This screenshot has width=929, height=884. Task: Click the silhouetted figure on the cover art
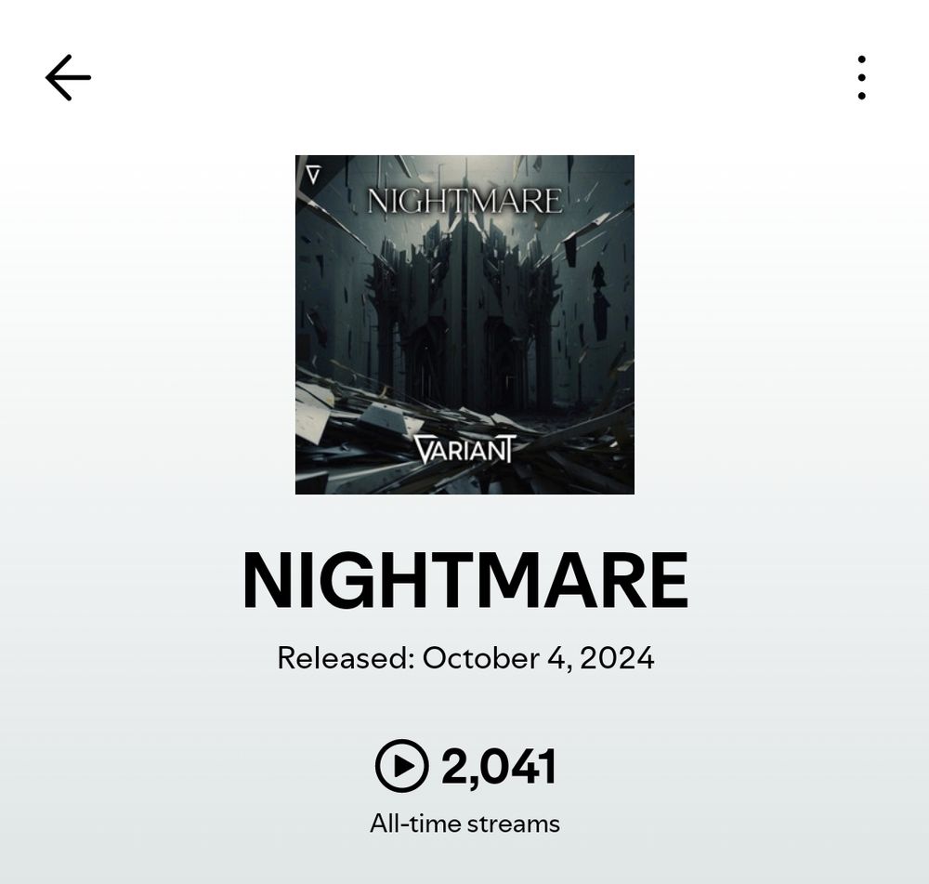(x=599, y=278)
